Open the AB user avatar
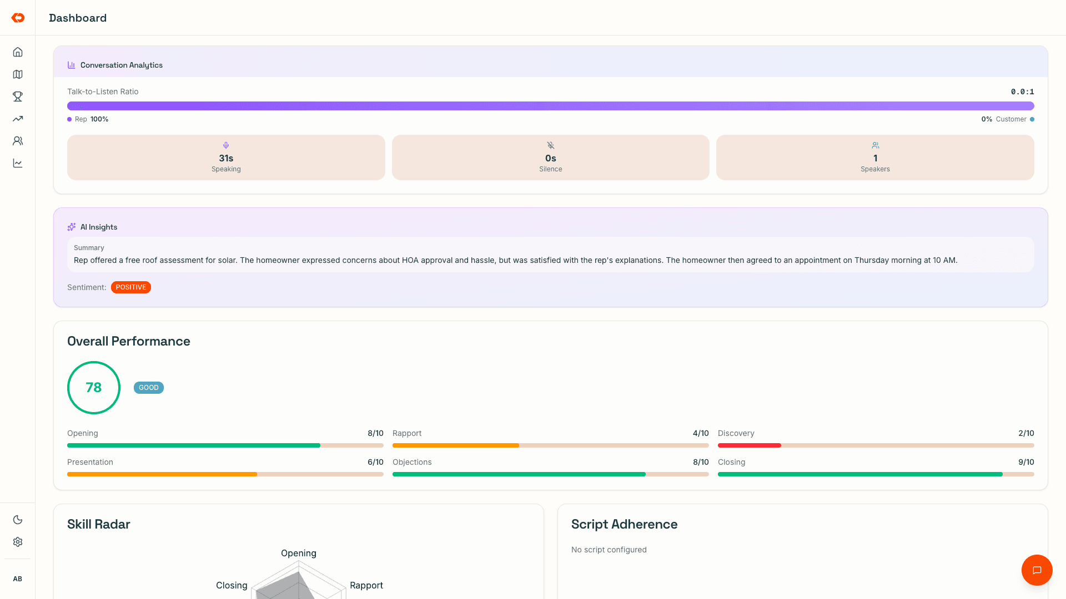The width and height of the screenshot is (1066, 599). click(18, 579)
